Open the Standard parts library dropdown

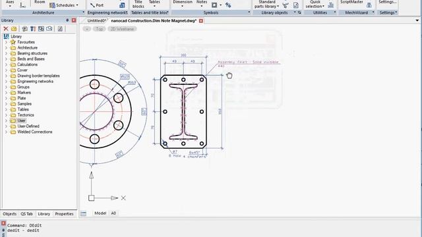tap(278, 6)
